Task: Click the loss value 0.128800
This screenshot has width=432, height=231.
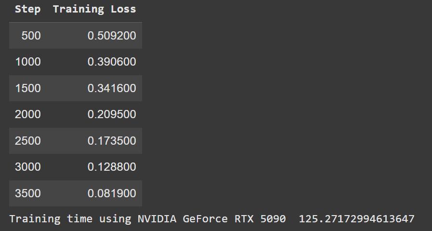Action: click(112, 167)
